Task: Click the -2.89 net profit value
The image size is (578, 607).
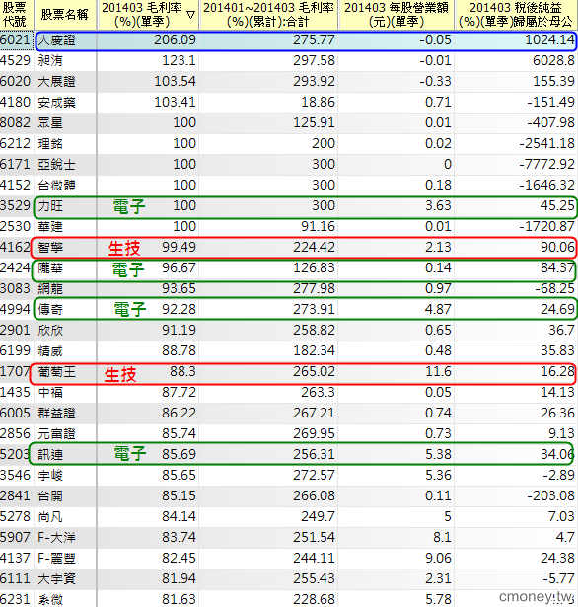Action: pyautogui.click(x=558, y=476)
